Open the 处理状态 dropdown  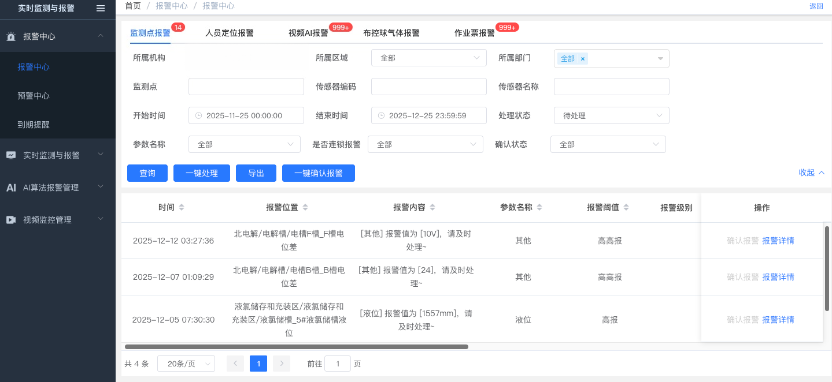click(611, 115)
